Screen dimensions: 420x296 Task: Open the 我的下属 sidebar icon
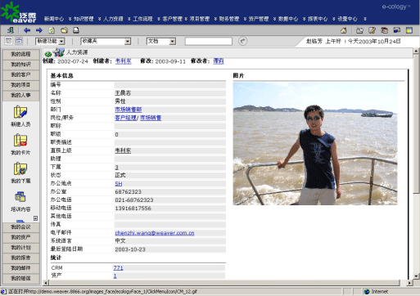point(20,173)
